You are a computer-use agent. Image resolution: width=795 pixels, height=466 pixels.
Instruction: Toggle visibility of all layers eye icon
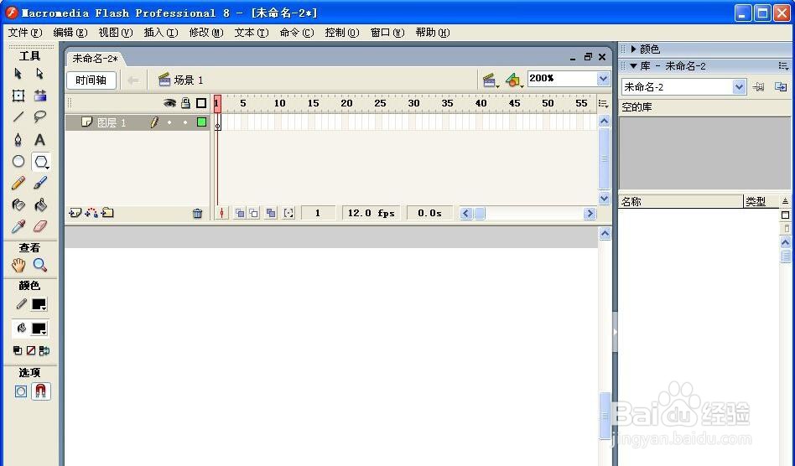170,103
